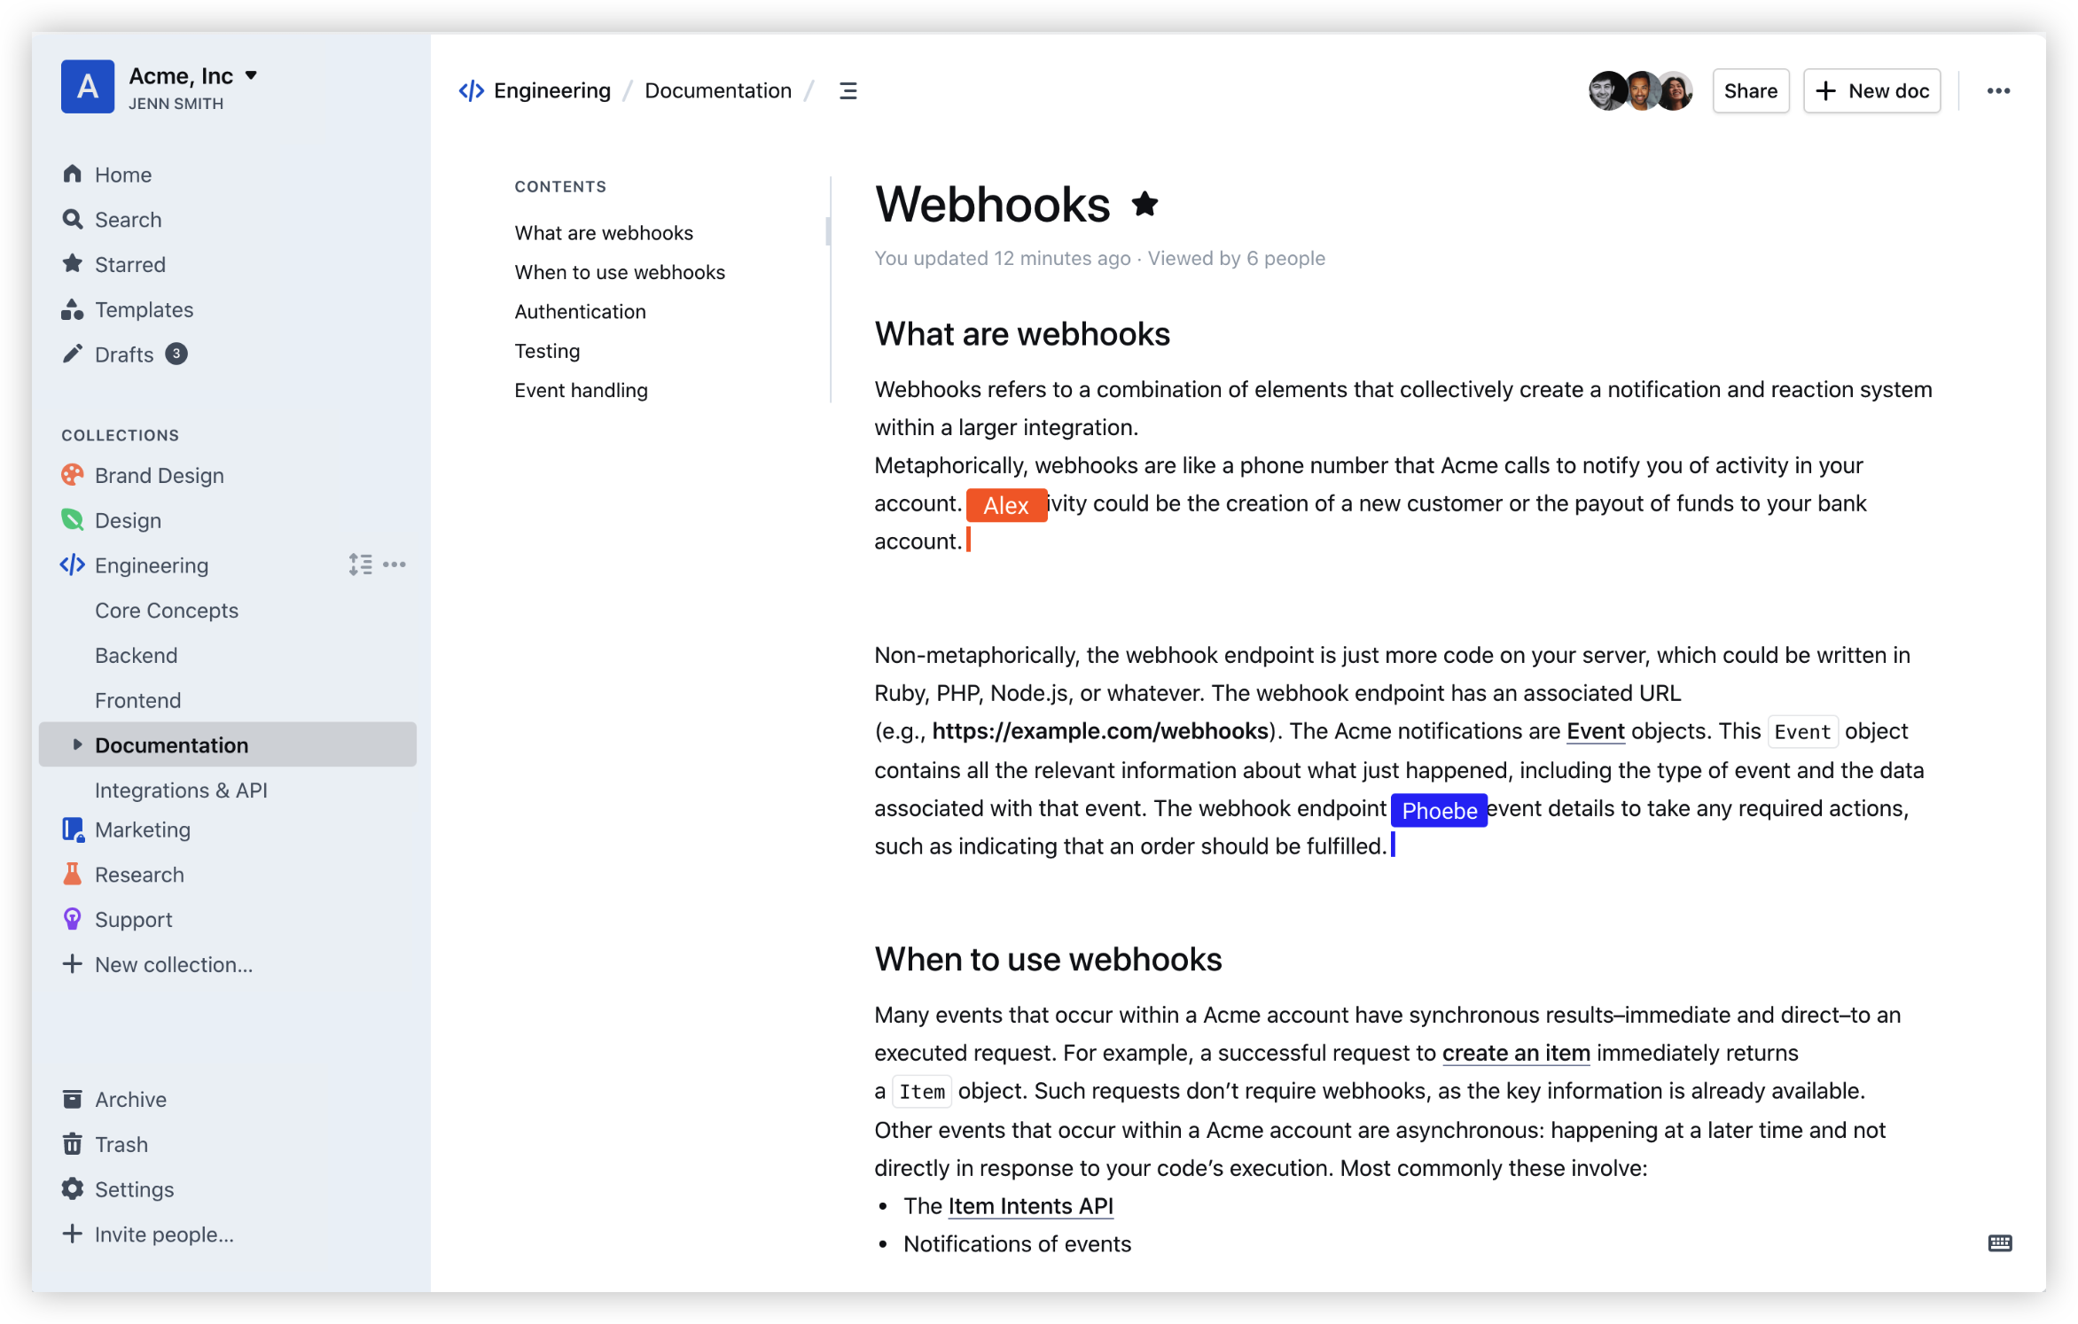The image size is (2078, 1324).
Task: Follow the create an item link
Action: [x=1515, y=1053]
